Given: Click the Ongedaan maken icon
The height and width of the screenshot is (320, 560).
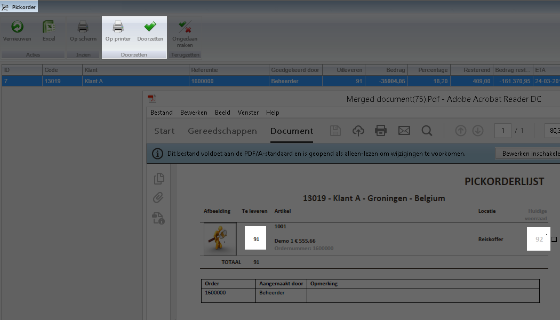Looking at the screenshot, I should 185,27.
